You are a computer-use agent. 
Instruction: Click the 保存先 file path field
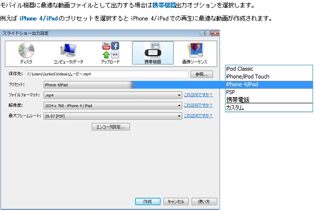pos(107,74)
